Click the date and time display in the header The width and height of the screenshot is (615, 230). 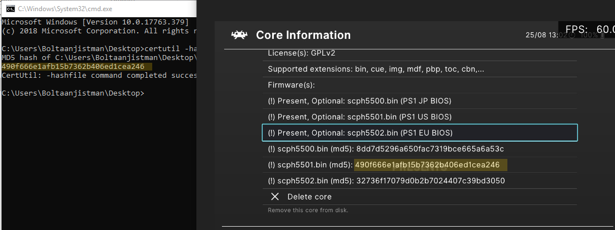547,35
